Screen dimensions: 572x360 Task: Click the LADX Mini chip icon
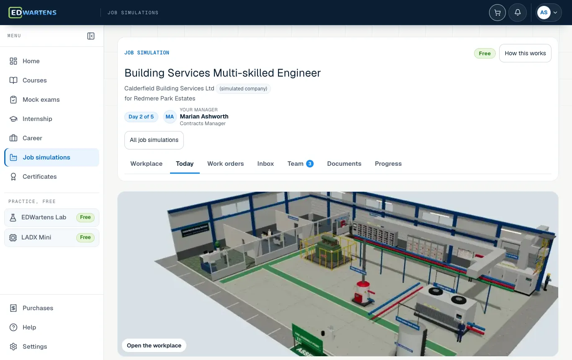pyautogui.click(x=13, y=237)
